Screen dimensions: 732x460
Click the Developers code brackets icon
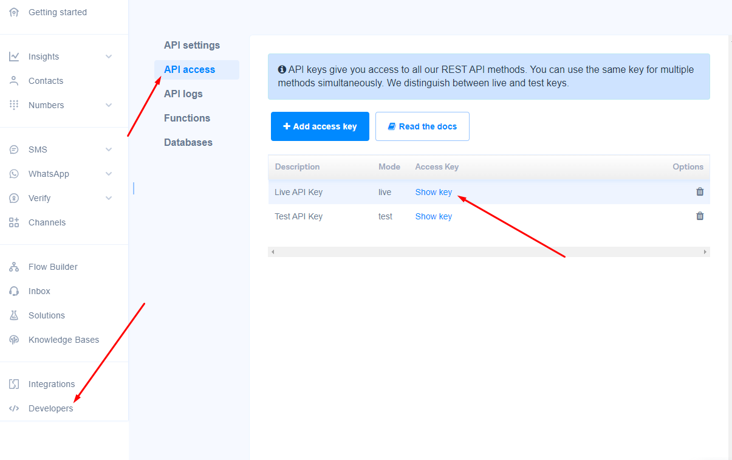coord(14,408)
